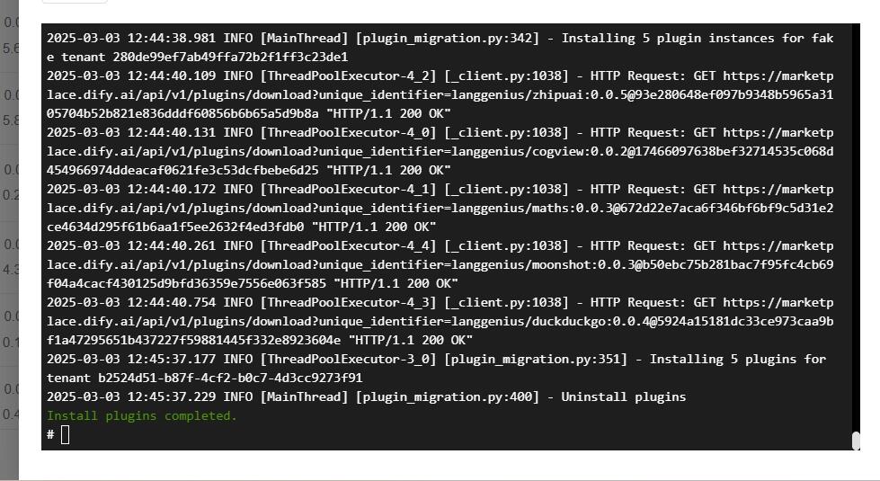
Task: Click the terminal prompt cursor after #
Action: (65, 434)
